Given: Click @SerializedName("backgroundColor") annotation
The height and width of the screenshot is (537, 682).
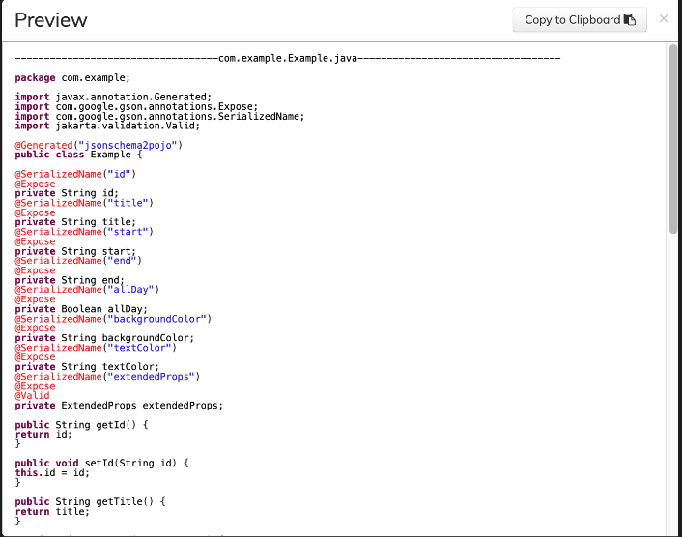Looking at the screenshot, I should pyautogui.click(x=113, y=319).
